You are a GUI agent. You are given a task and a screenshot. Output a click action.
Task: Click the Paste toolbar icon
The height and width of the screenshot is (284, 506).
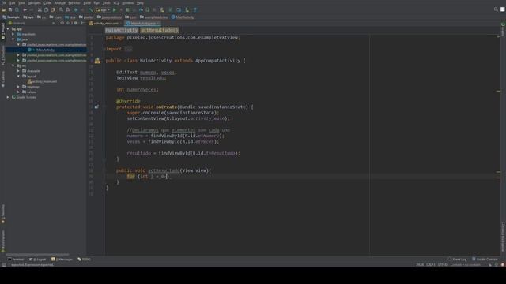[53, 10]
